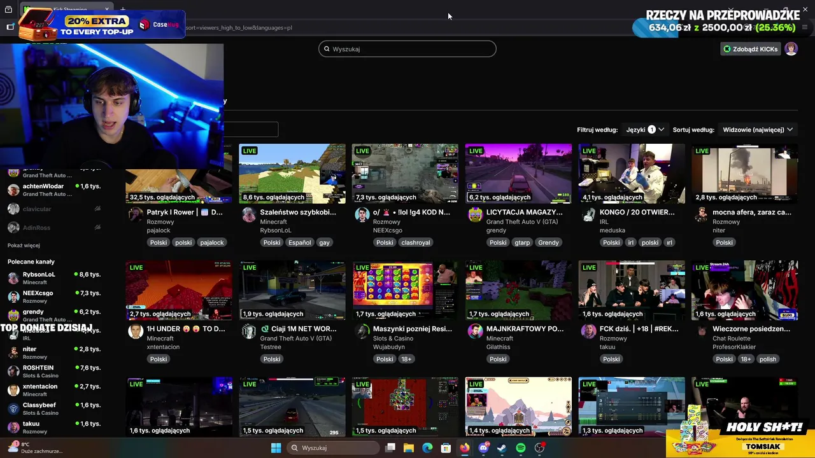Open pajalock's avatar on the Patryk I Rower card
This screenshot has height=458, width=815.
(x=136, y=215)
